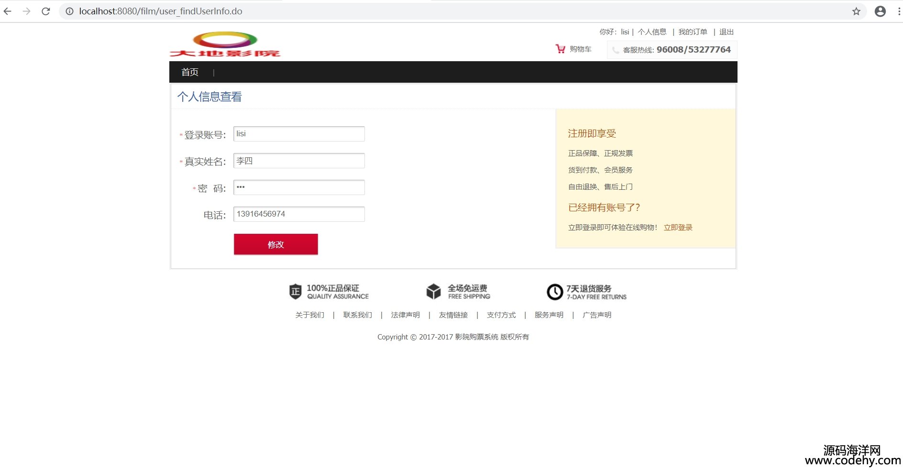
Task: Click the browser back arrow
Action: 8,11
